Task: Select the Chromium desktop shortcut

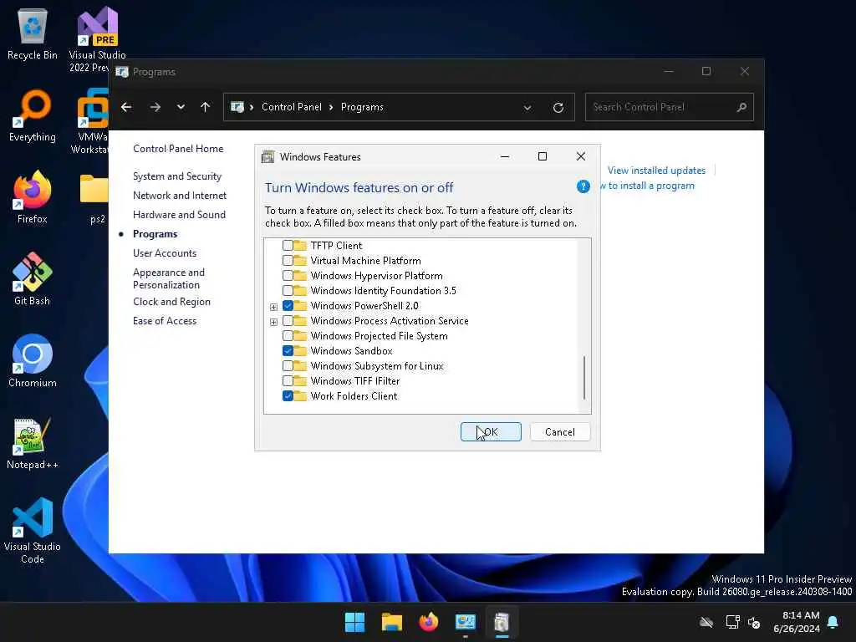Action: coord(33,361)
